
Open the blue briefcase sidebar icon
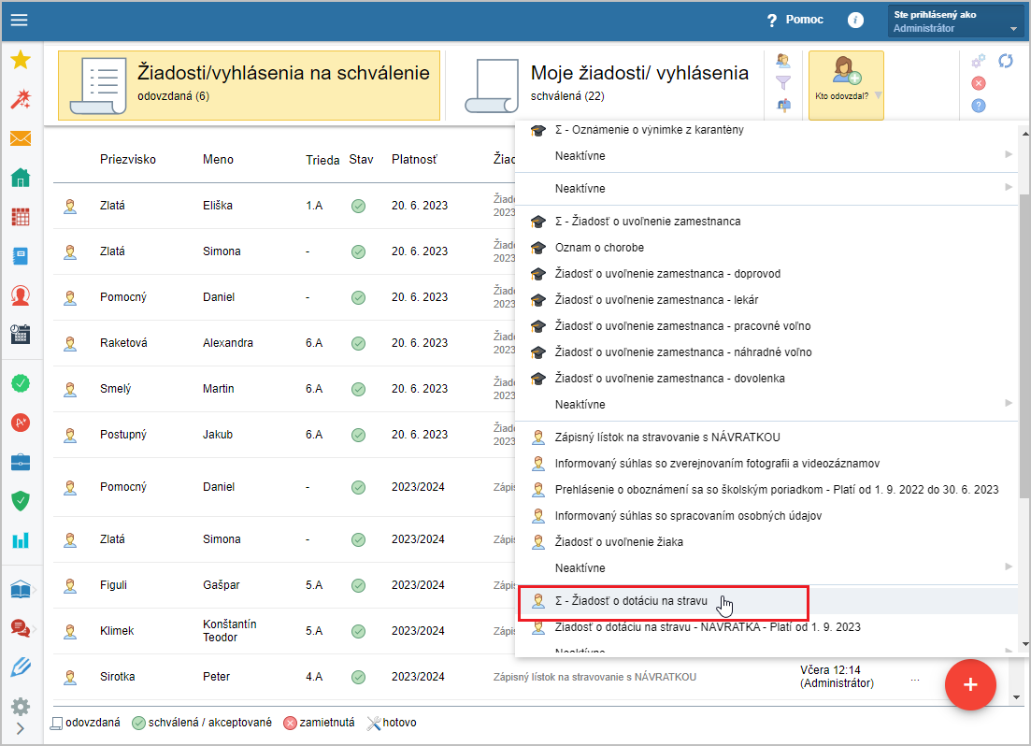(21, 463)
